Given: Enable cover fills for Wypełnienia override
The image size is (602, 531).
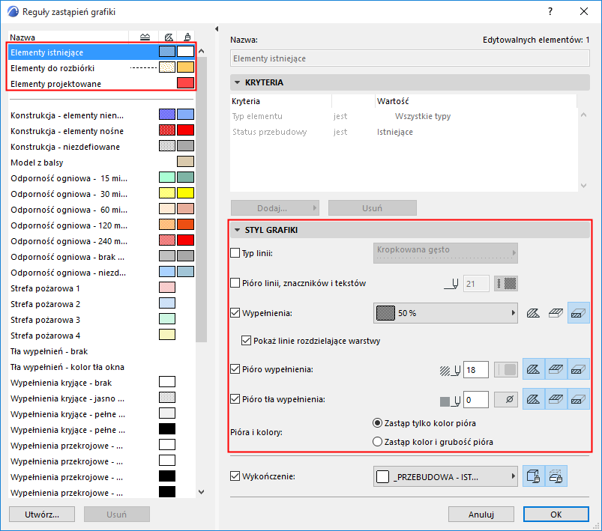Looking at the screenshot, I should [556, 313].
